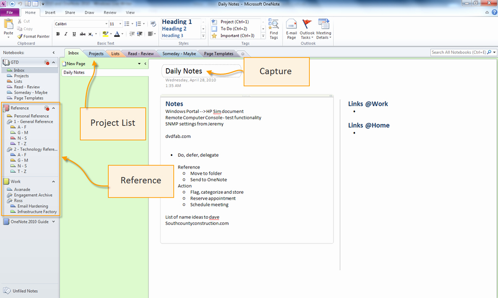498x298 pixels.
Task: Click the Paste icon in Clipboard group
Action: point(8,24)
